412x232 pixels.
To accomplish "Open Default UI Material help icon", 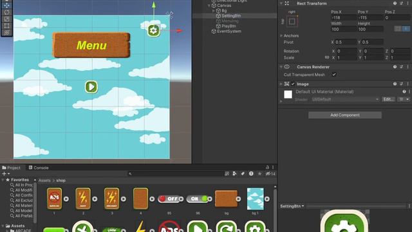I will pos(404,92).
